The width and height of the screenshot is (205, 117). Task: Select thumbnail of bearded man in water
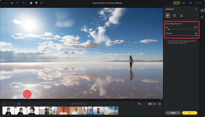[x=98, y=111]
